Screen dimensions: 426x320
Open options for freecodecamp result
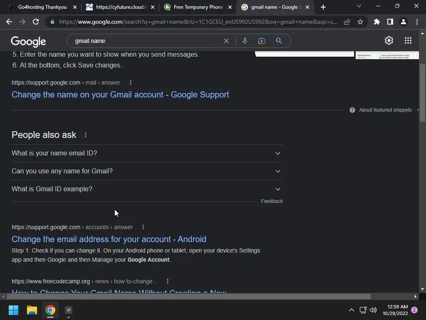[168, 281]
